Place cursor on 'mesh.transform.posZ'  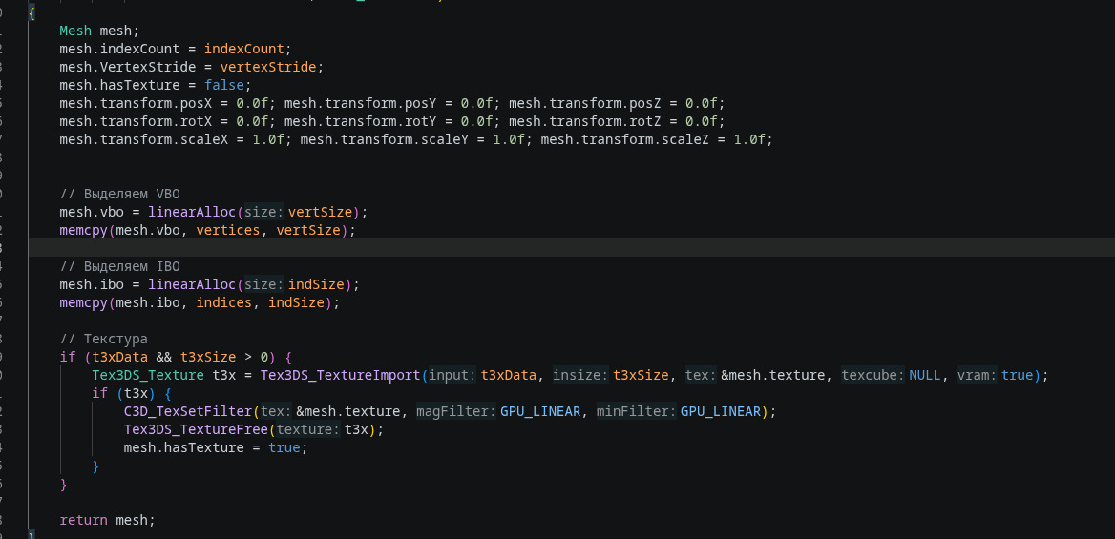click(584, 103)
